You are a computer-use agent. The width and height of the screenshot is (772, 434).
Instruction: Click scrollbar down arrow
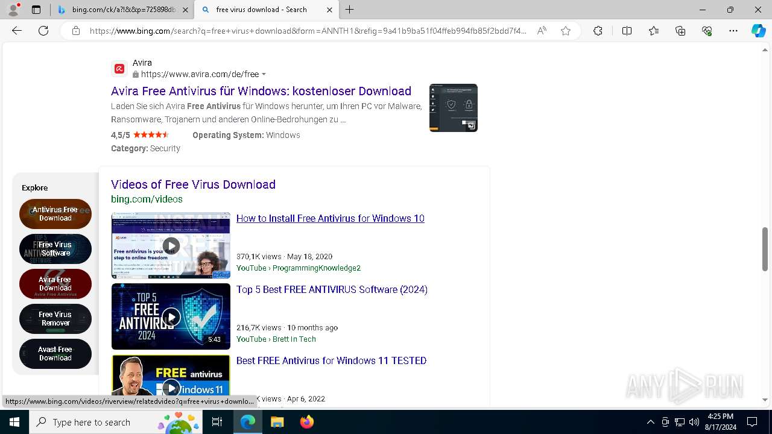click(765, 399)
